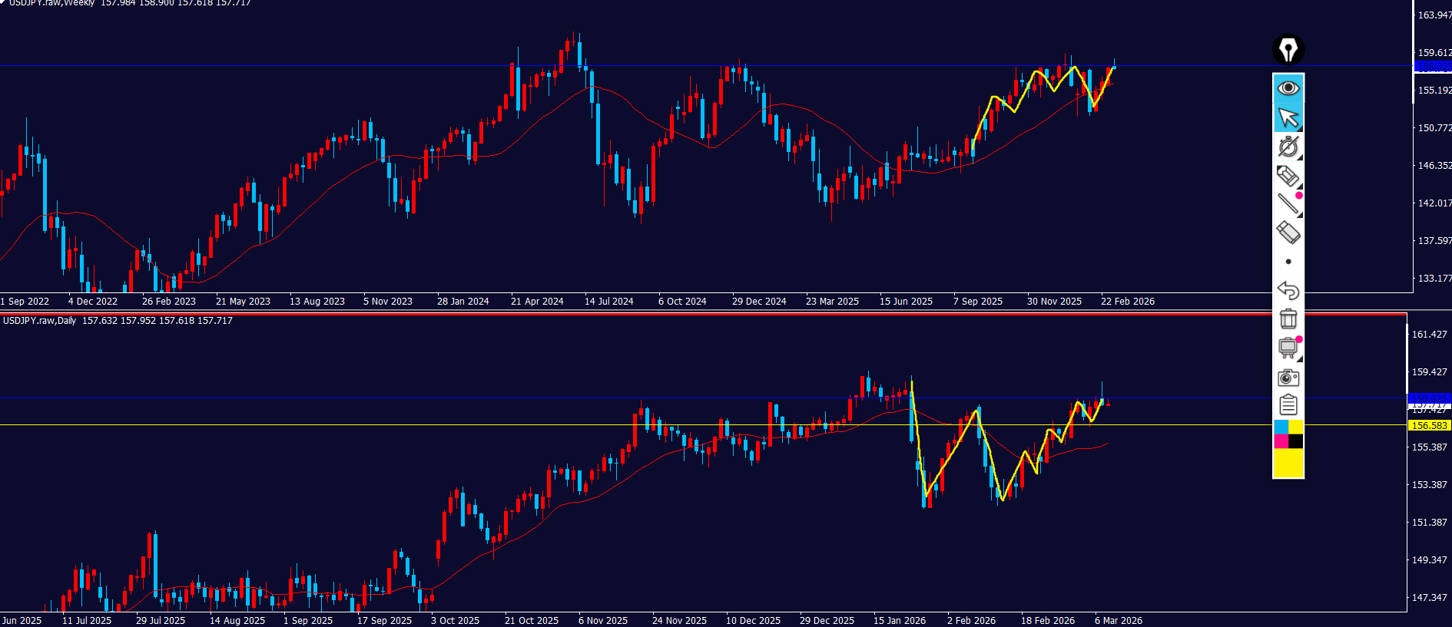
Task: Take a screenshot with the camera icon
Action: [x=1288, y=377]
